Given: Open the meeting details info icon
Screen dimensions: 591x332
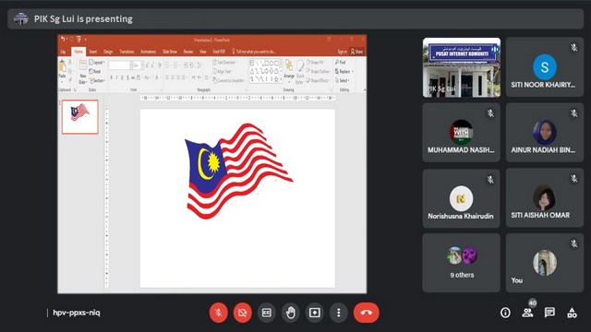Looking at the screenshot, I should coord(505,313).
